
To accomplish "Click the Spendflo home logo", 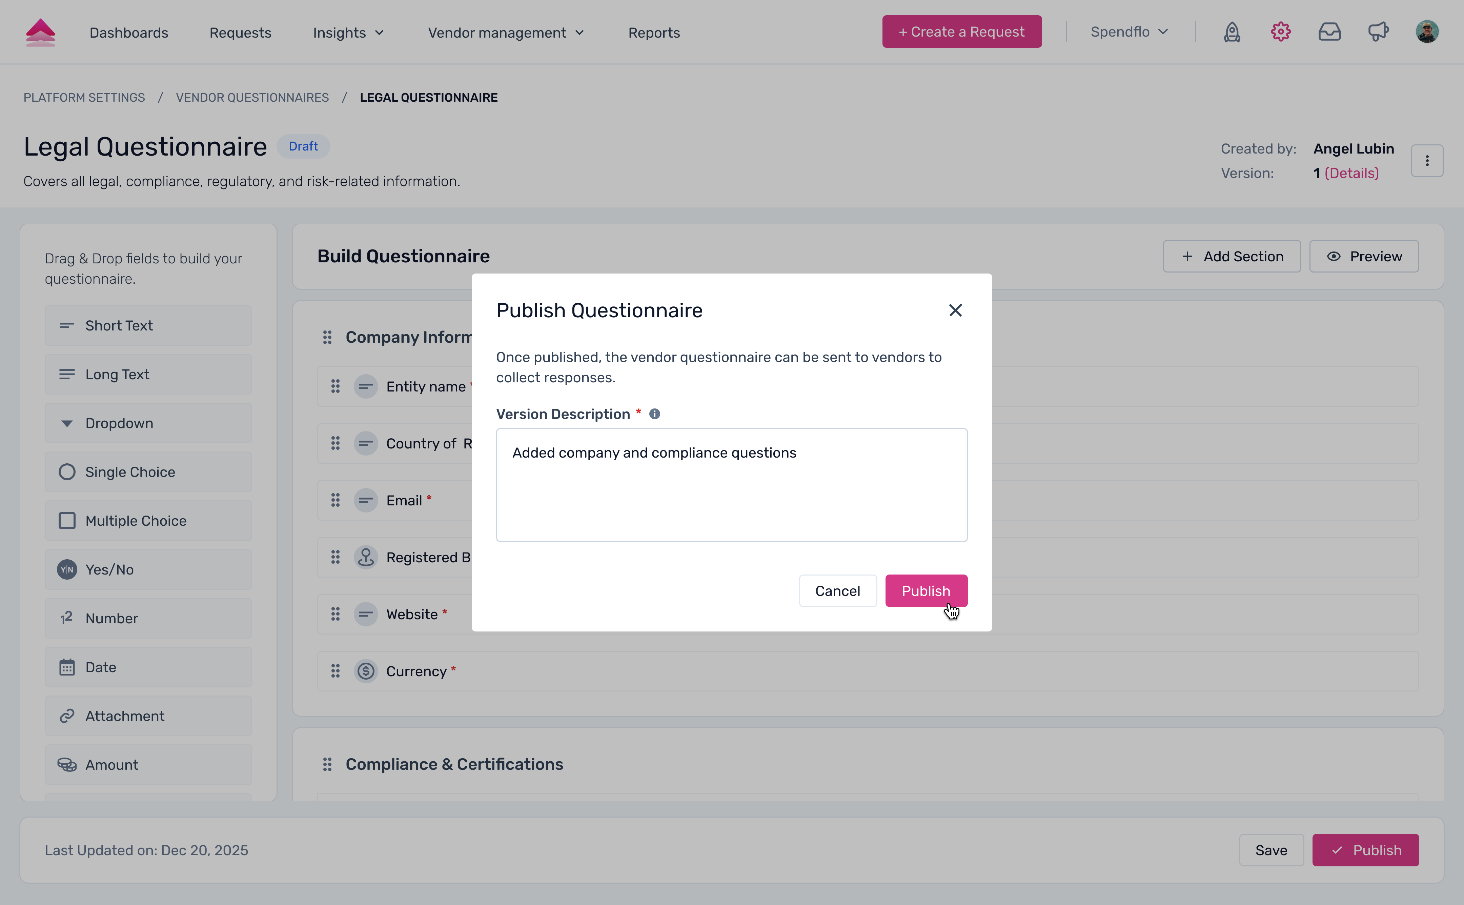I will pyautogui.click(x=41, y=32).
